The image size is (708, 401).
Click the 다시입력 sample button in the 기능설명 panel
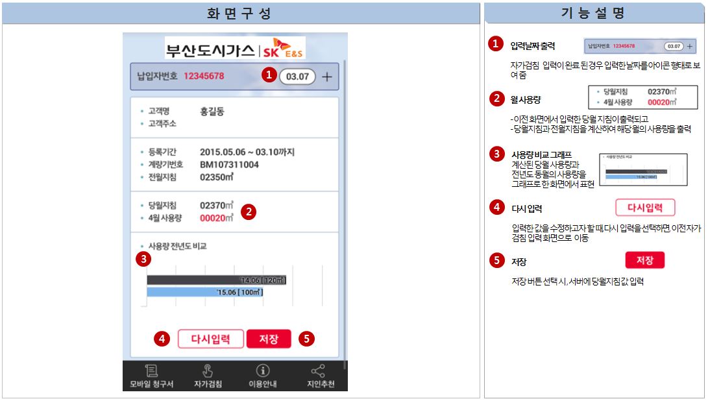645,208
